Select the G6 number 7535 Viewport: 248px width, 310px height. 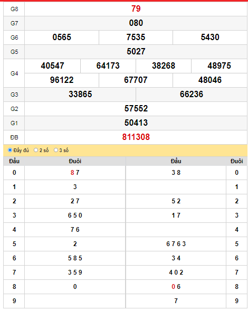136,37
